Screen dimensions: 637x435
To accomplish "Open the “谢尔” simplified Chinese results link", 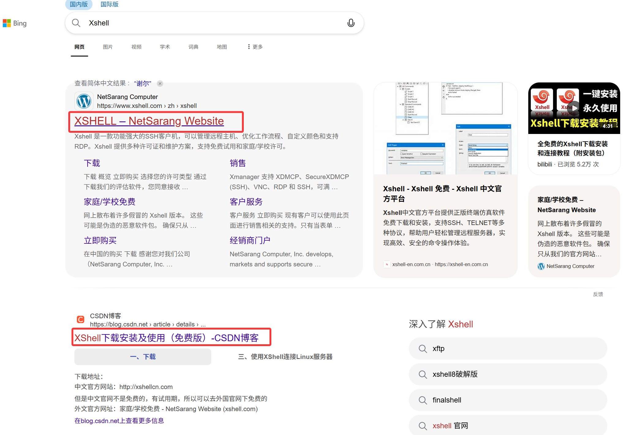I will point(142,83).
